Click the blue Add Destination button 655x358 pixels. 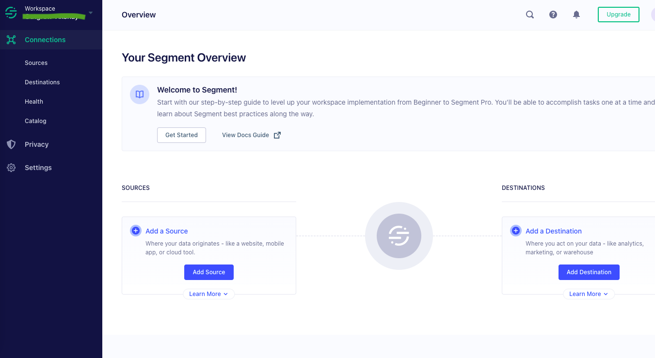click(x=589, y=272)
